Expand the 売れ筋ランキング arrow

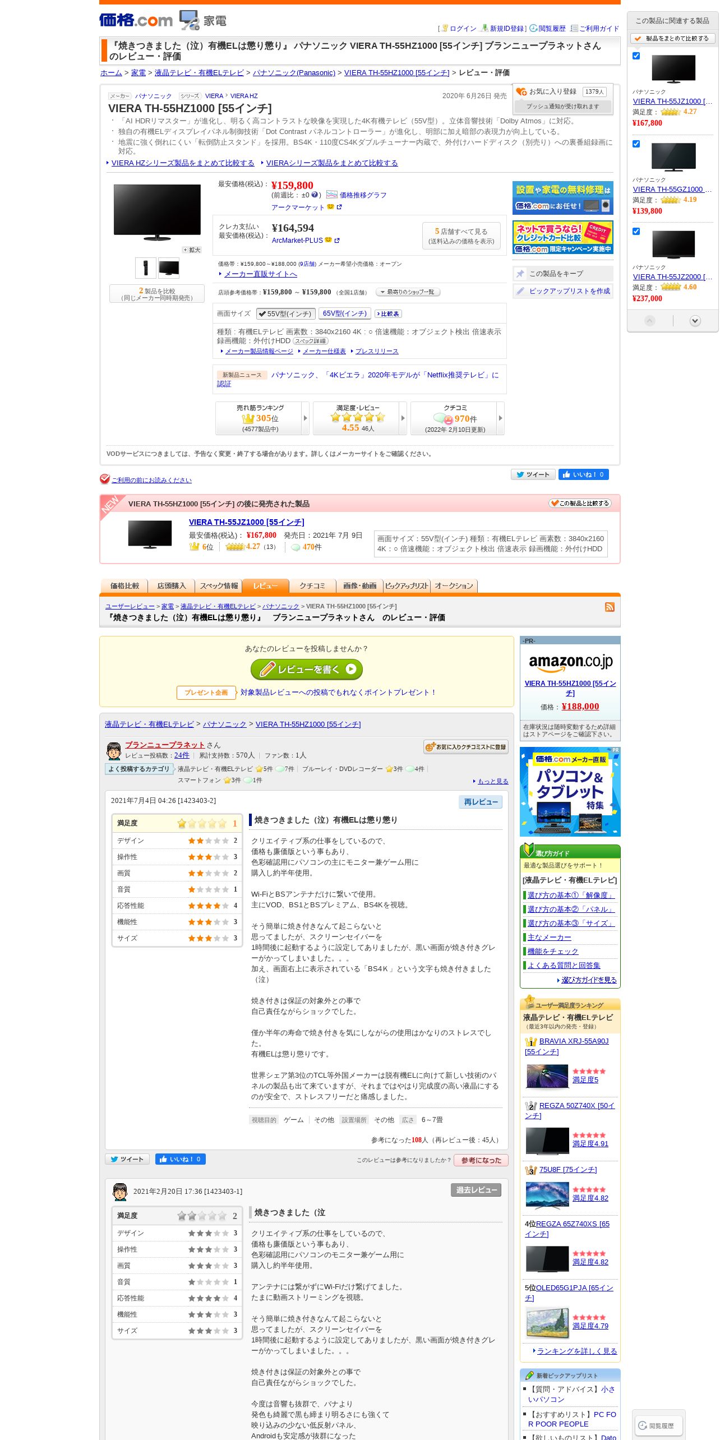tap(306, 418)
